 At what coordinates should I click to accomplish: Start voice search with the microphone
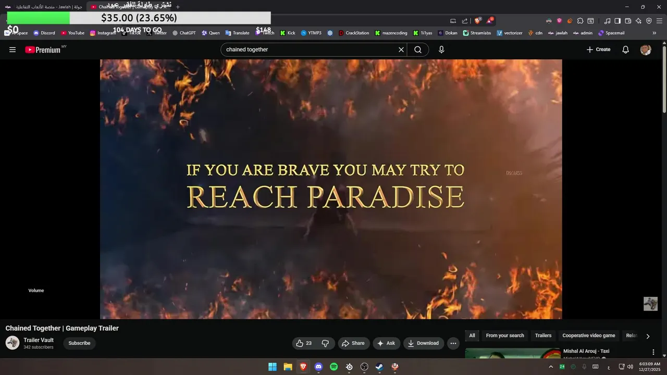point(441,49)
